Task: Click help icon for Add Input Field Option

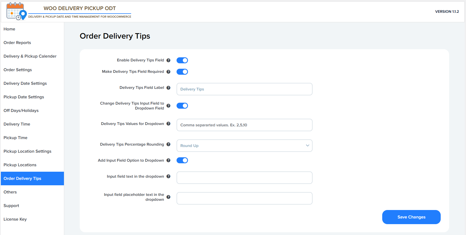Action: tap(168, 161)
